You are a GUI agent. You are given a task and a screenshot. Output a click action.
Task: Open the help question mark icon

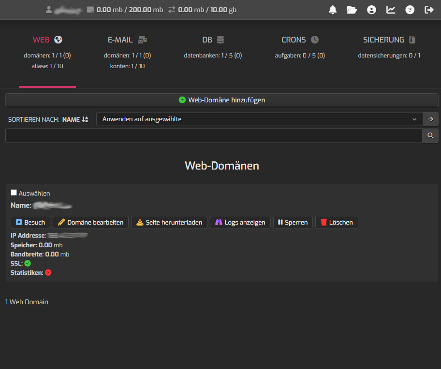tap(410, 10)
